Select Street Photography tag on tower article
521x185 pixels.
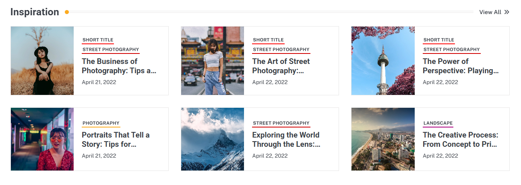(451, 49)
